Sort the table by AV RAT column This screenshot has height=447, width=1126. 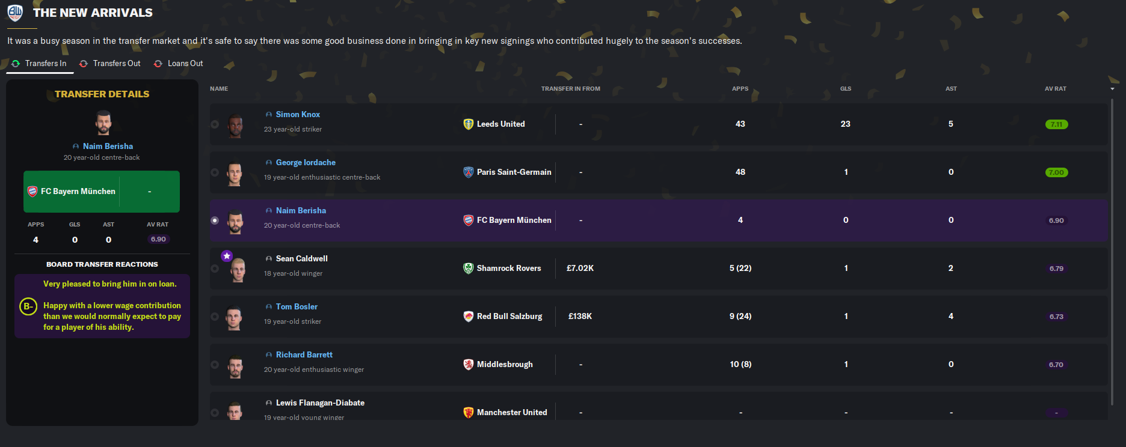coord(1055,89)
